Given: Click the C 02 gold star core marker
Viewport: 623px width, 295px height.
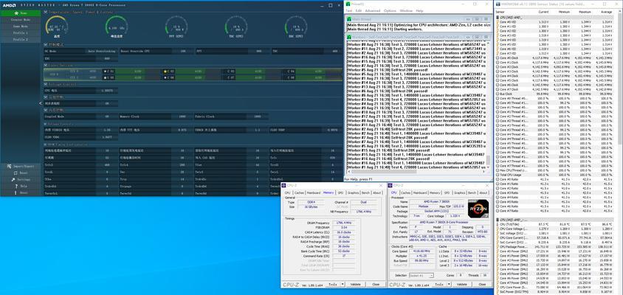Looking at the screenshot, I should click(165, 72).
